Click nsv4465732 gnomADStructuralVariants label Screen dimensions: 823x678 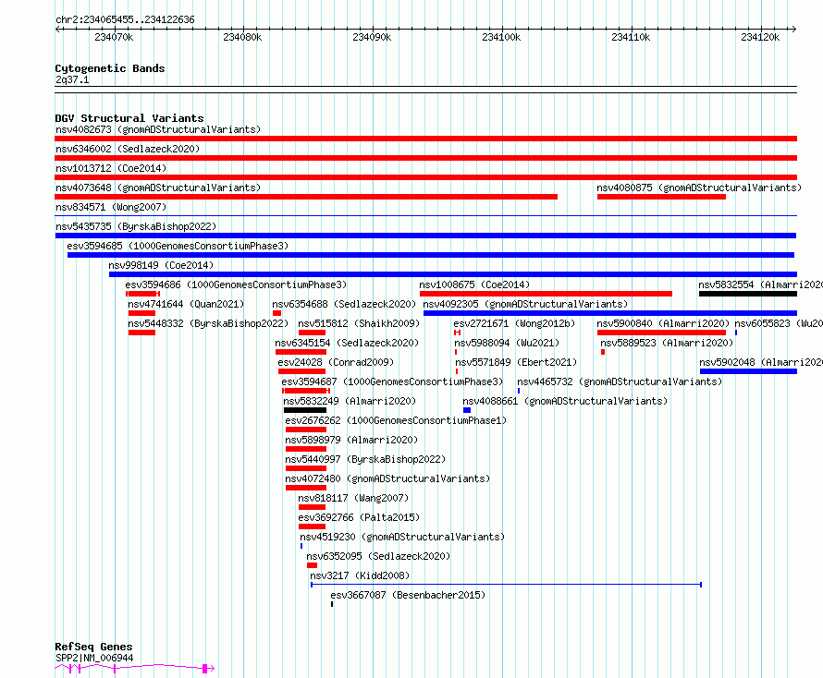(x=620, y=381)
